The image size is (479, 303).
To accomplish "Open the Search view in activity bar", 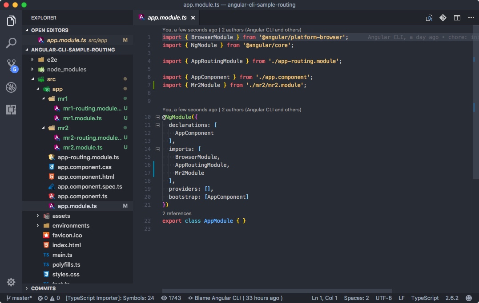I will pyautogui.click(x=11, y=43).
